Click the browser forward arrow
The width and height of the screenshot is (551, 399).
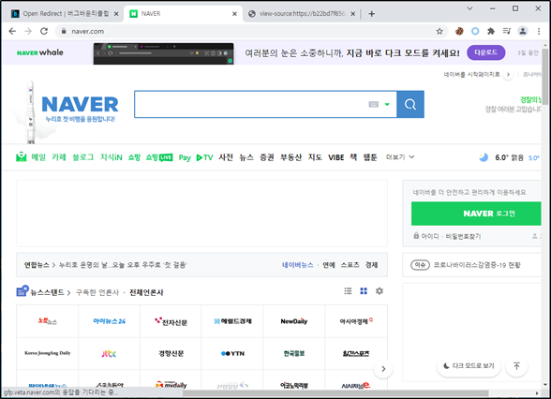(28, 31)
